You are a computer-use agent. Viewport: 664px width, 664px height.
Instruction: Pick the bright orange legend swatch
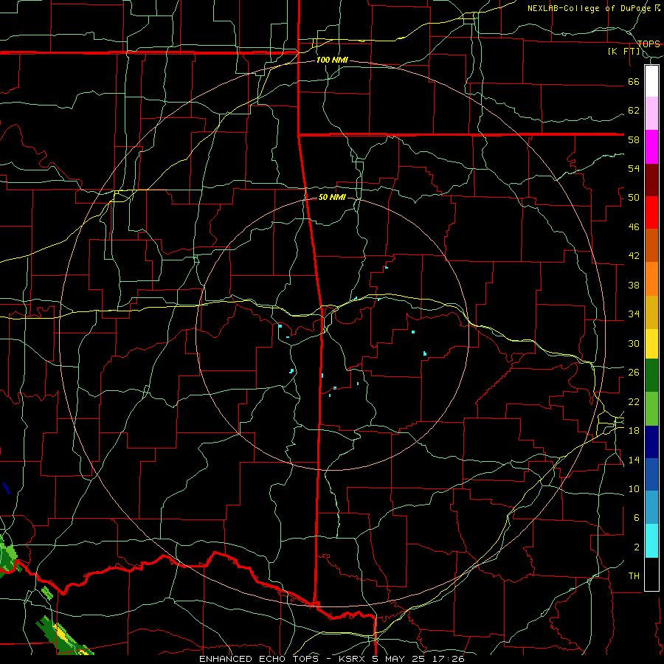[651, 279]
